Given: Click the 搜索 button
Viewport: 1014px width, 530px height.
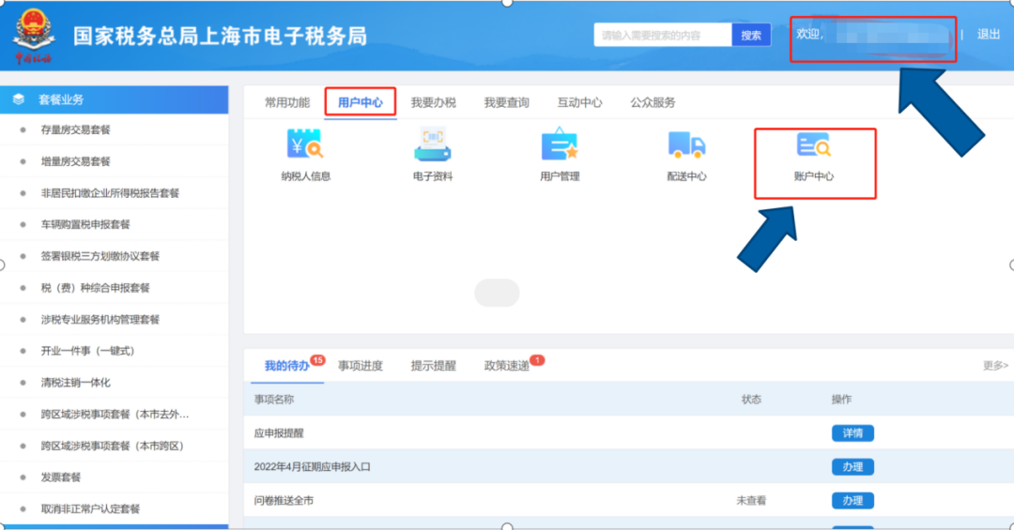Looking at the screenshot, I should point(751,36).
